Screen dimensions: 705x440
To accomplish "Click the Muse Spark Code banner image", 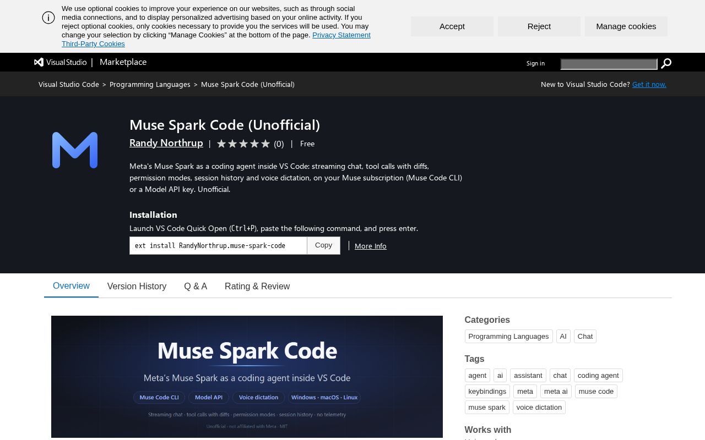I will (247, 377).
